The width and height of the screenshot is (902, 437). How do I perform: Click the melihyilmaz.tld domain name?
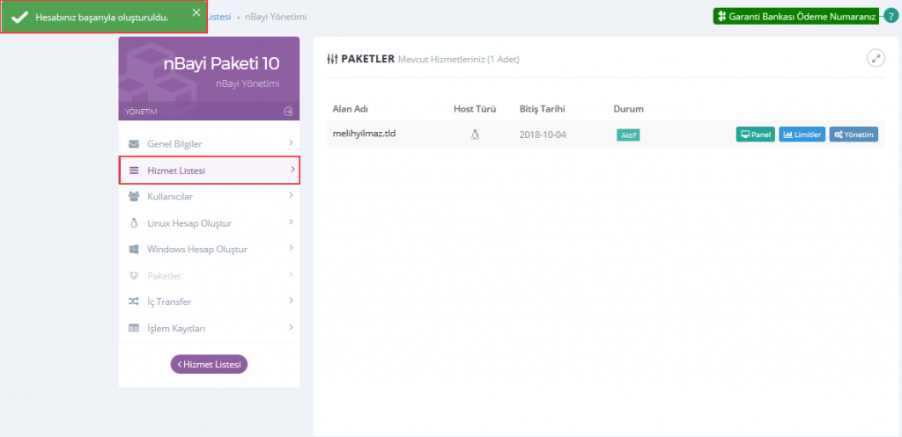tap(364, 134)
